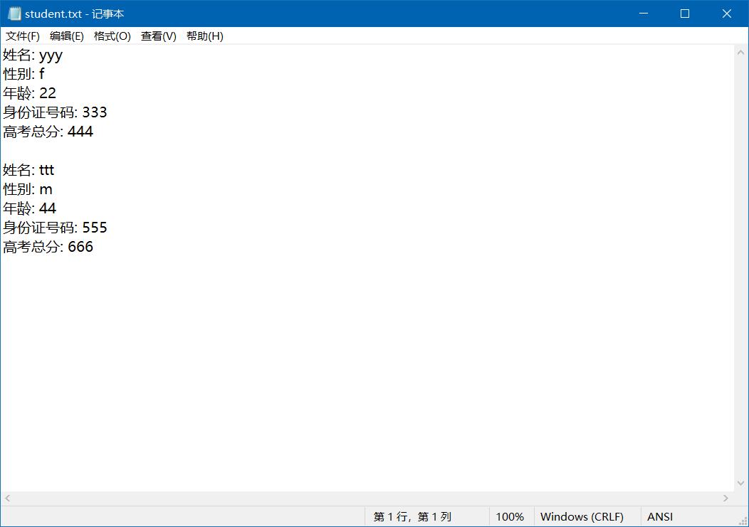This screenshot has width=749, height=527.
Task: Open the 文件(F) menu
Action: (x=23, y=36)
